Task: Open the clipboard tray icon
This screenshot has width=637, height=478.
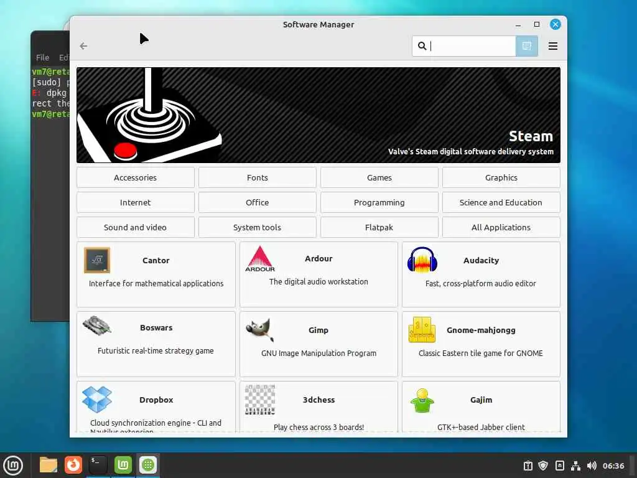Action: click(x=528, y=466)
